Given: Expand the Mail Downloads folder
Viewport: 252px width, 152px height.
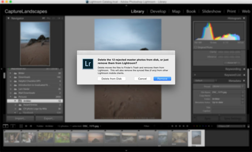Looking at the screenshot, I should point(10,93).
